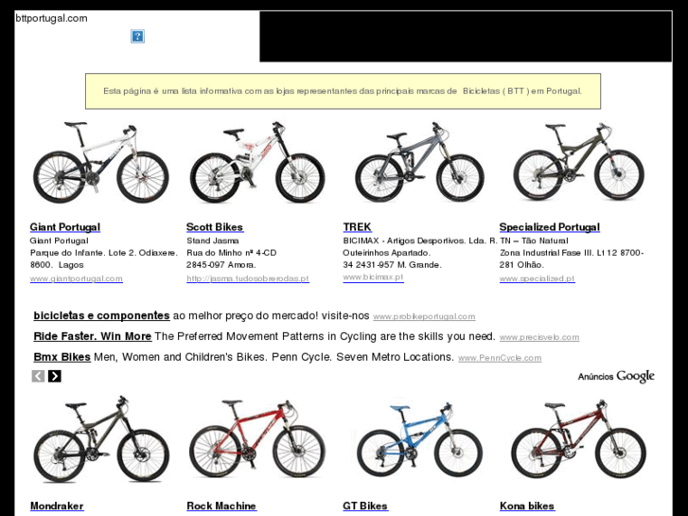Open the Kona bikes heading link
The width and height of the screenshot is (688, 516).
click(x=527, y=506)
